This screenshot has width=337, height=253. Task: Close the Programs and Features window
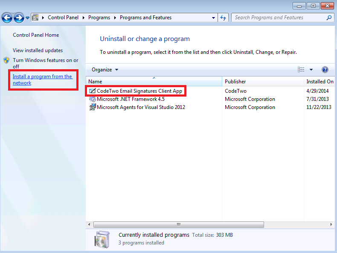tap(327, 6)
